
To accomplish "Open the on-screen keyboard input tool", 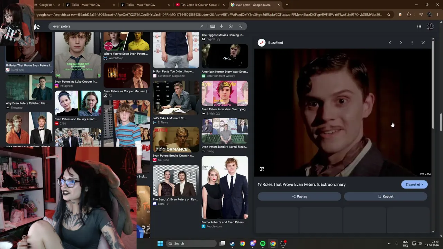I will [x=213, y=26].
